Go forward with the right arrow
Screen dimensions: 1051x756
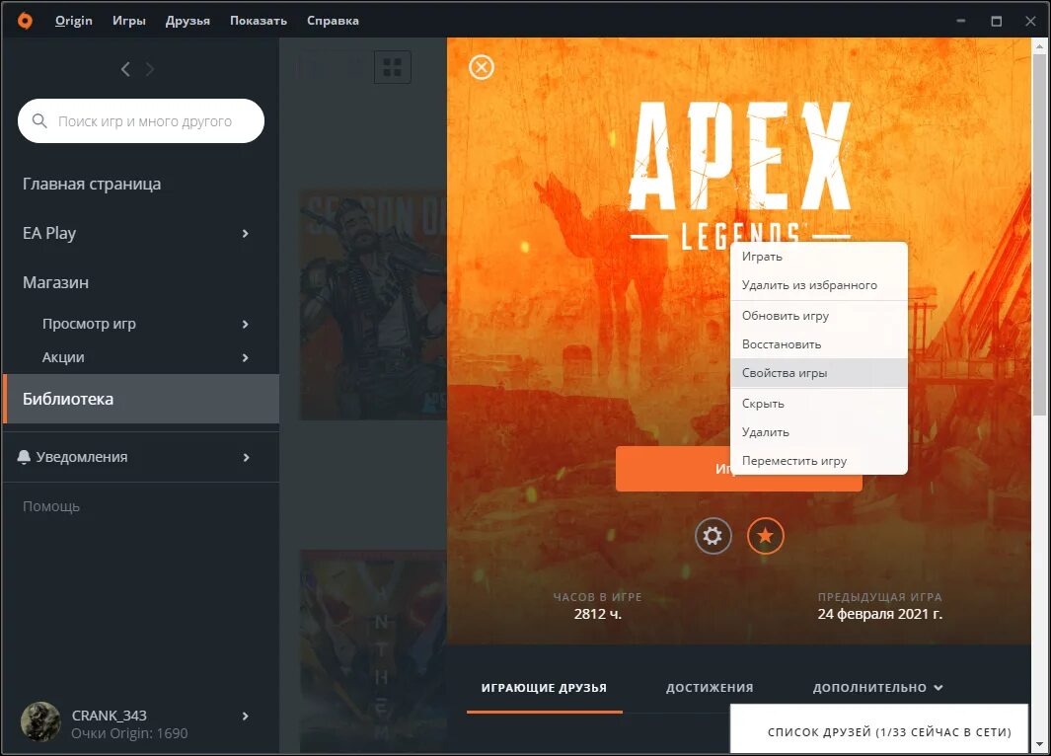coord(149,69)
